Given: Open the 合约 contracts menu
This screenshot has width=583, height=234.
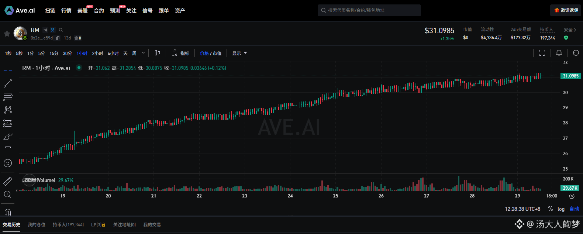Looking at the screenshot, I should (x=99, y=11).
